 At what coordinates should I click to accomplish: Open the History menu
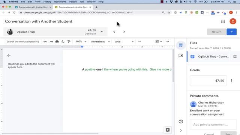(47, 1)
